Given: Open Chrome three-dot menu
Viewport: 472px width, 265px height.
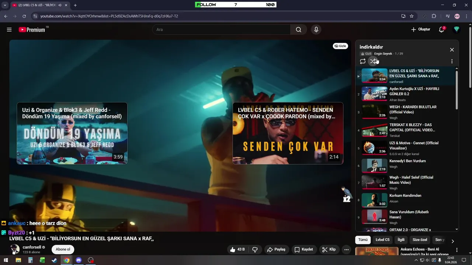Looking at the screenshot, I should (466, 16).
